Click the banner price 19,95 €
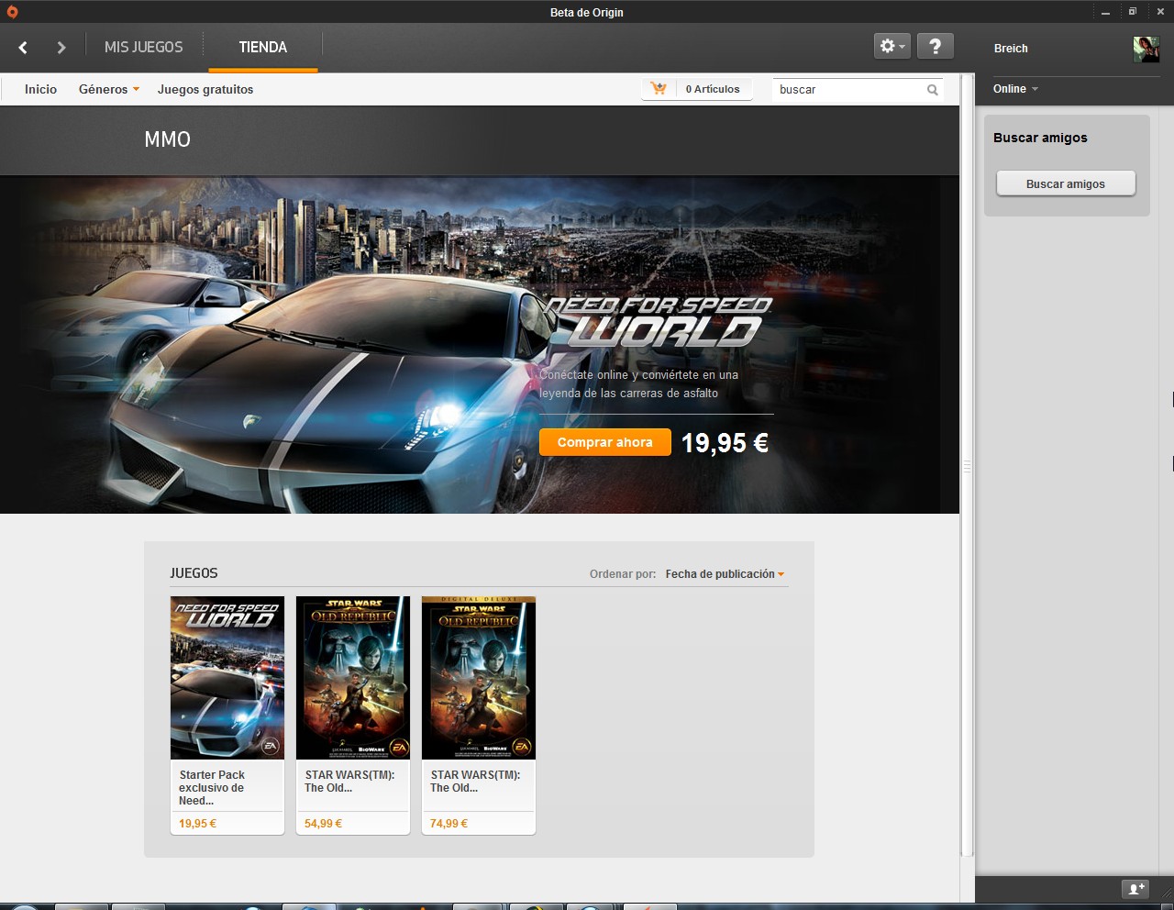Viewport: 1174px width, 910px height. [x=725, y=443]
